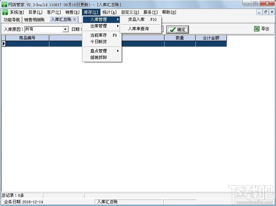Restore the inner document window
276x206 pixels.
265,12
